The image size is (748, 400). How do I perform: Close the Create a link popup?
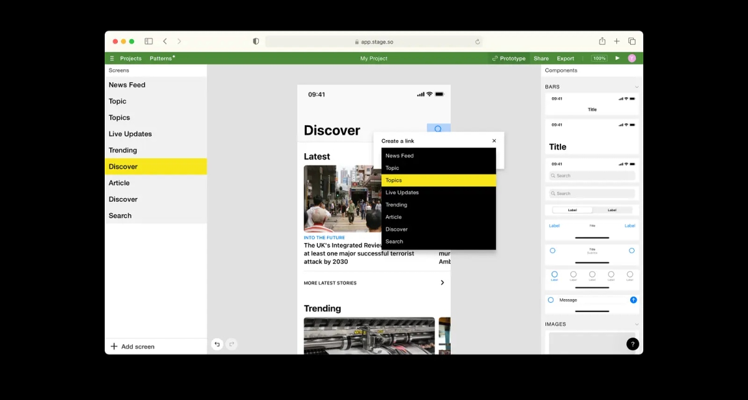[494, 141]
